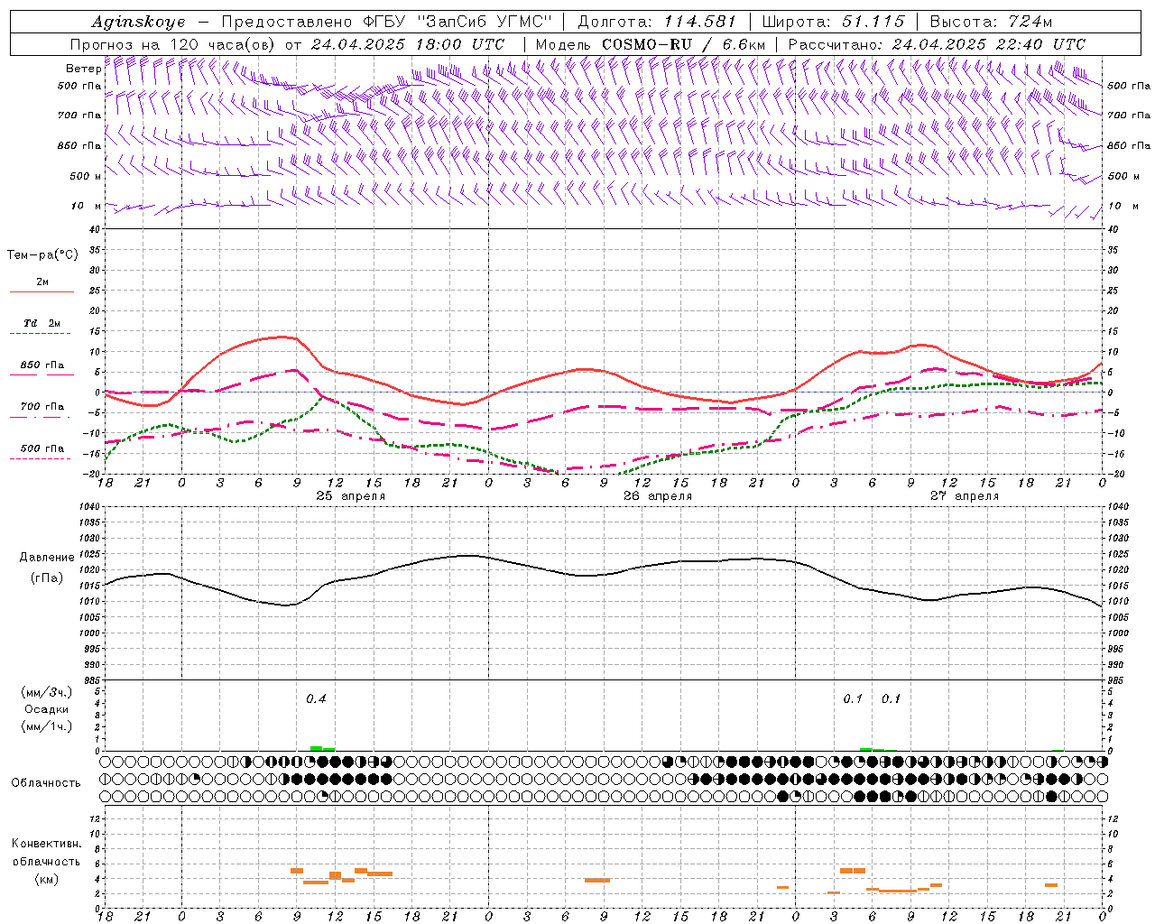Select the forecast start time "24.04.2025 18:00 UTC"

coord(408,44)
